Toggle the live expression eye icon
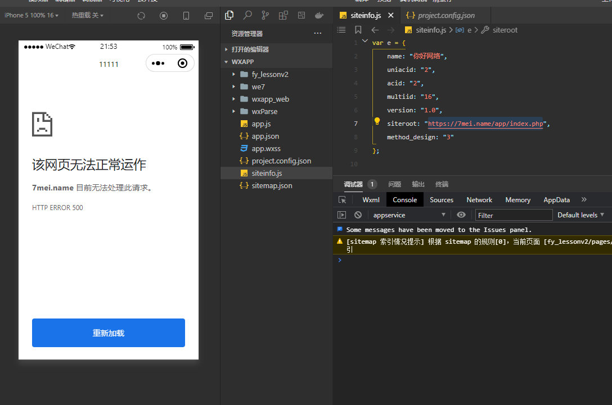This screenshot has height=405, width=612. point(461,215)
